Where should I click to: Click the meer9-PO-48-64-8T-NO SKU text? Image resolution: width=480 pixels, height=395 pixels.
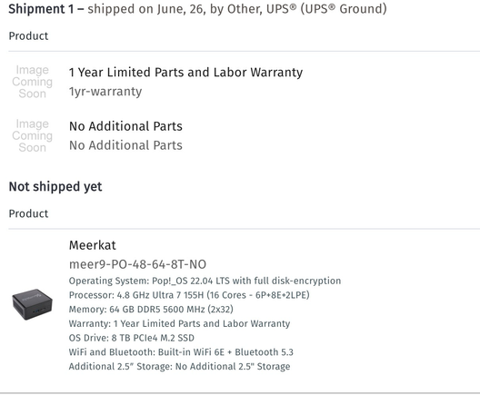coord(138,264)
